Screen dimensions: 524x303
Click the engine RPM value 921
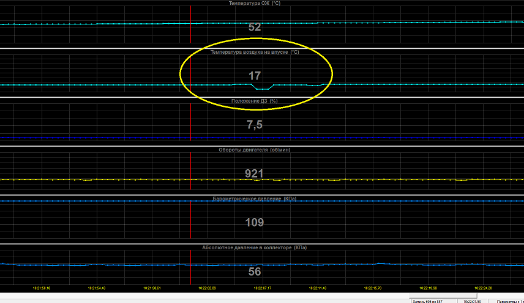pos(254,173)
